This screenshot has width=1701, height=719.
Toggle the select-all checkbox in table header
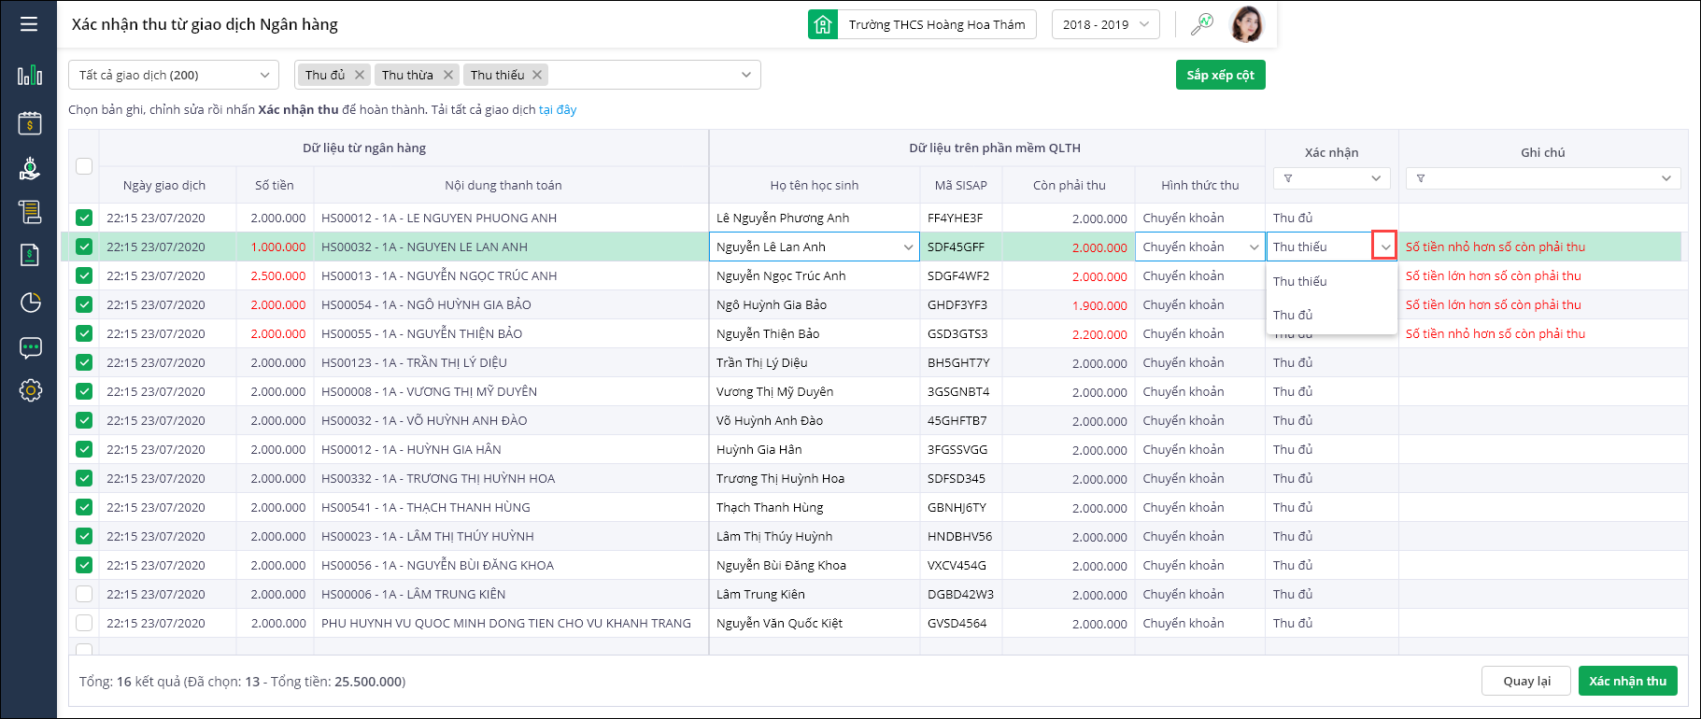84,166
